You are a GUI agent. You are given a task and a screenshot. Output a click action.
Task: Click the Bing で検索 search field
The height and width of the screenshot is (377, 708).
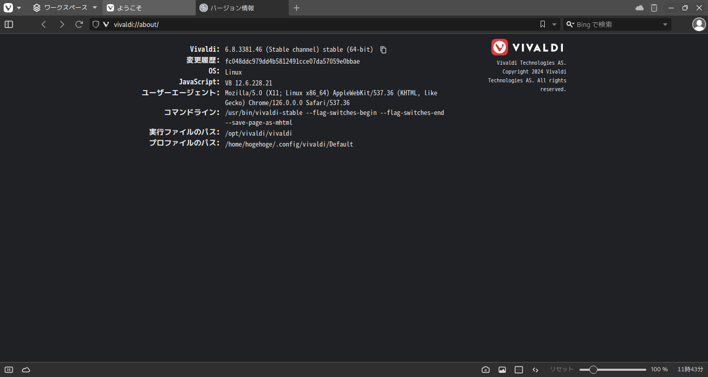click(x=618, y=24)
